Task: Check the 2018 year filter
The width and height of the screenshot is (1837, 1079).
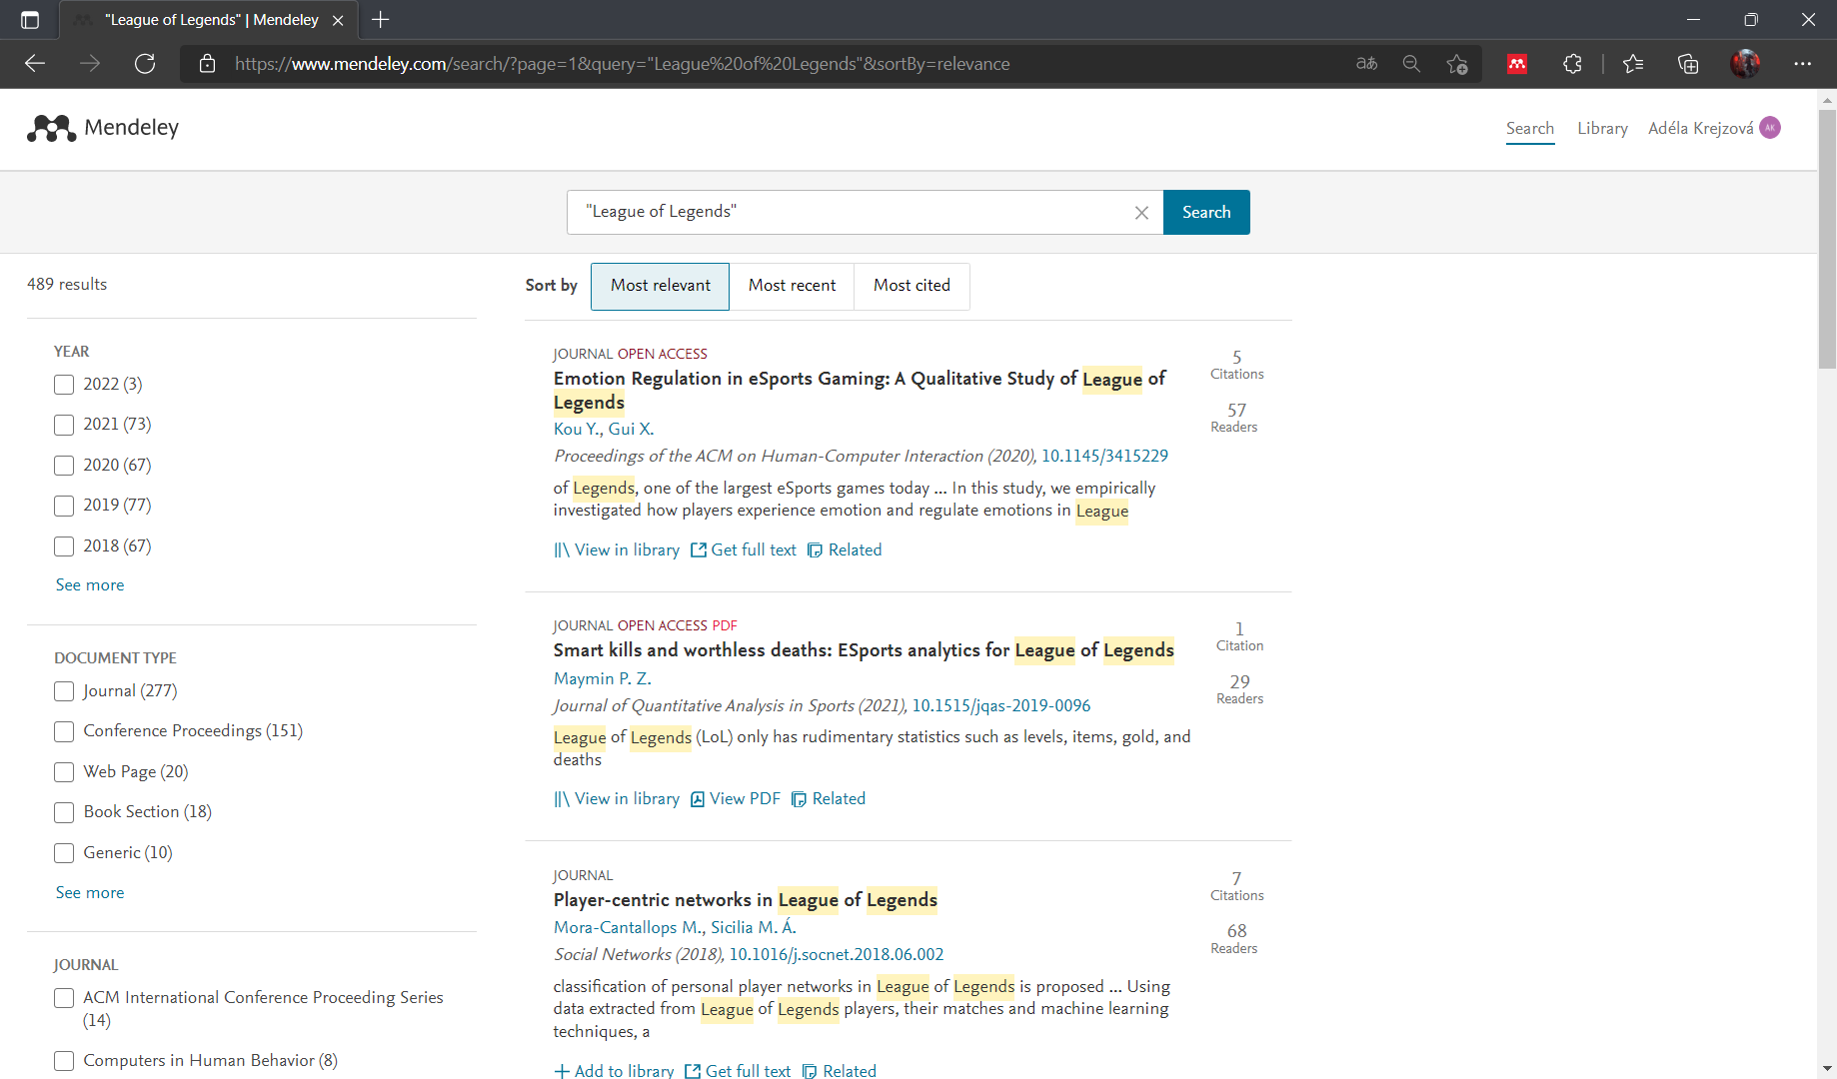Action: pyautogui.click(x=64, y=546)
